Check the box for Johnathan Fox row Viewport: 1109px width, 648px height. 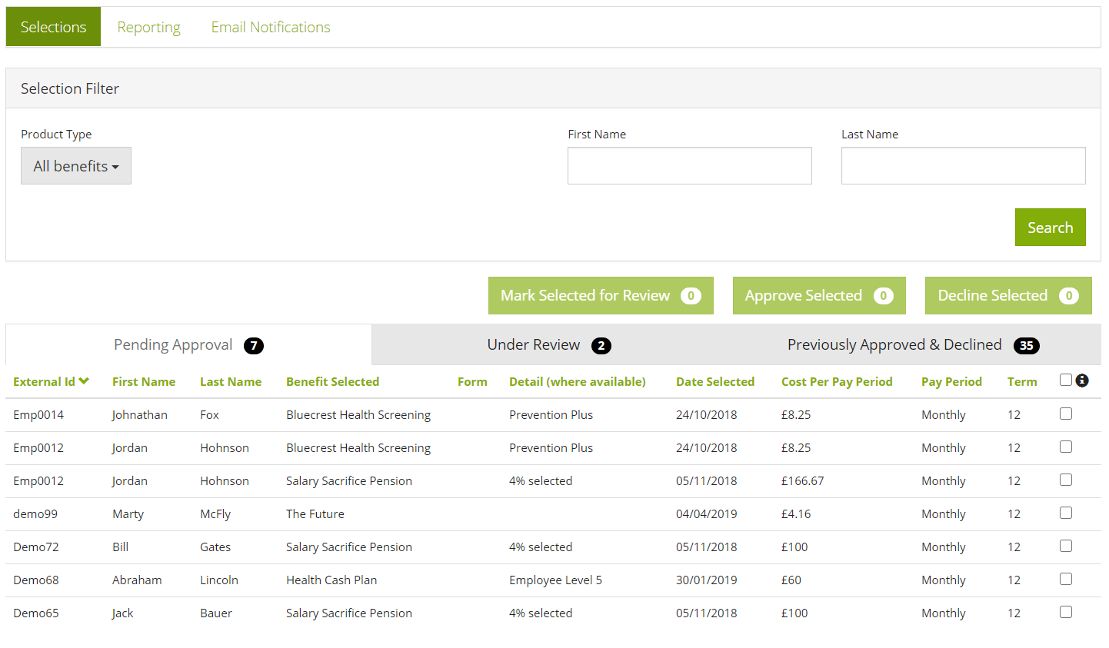click(x=1065, y=414)
